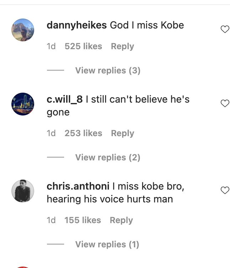
Task: Open the 1d timestamp on chris.anthoni's comment
Action: [x=51, y=220]
